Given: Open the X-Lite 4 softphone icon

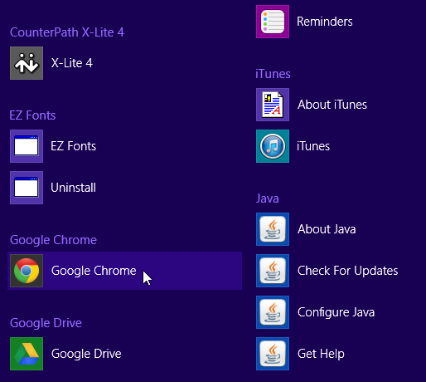Looking at the screenshot, I should click(27, 63).
